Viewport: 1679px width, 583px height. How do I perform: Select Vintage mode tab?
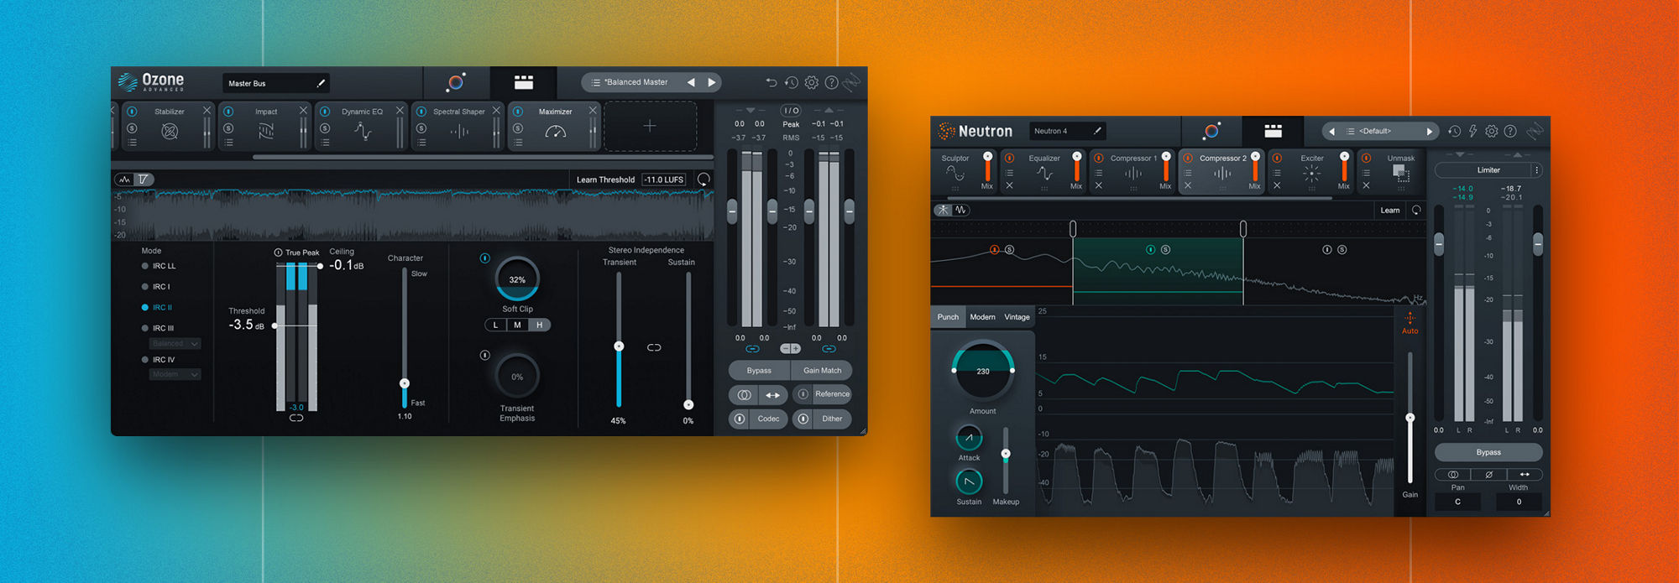click(x=1017, y=317)
